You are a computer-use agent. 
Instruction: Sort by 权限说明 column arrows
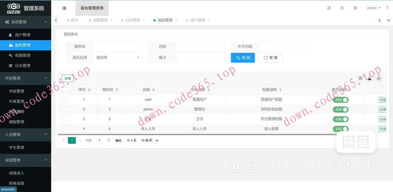280,90
